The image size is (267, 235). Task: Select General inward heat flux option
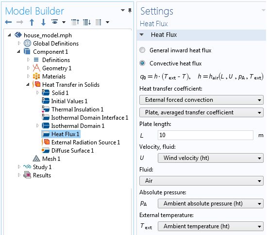(142, 50)
